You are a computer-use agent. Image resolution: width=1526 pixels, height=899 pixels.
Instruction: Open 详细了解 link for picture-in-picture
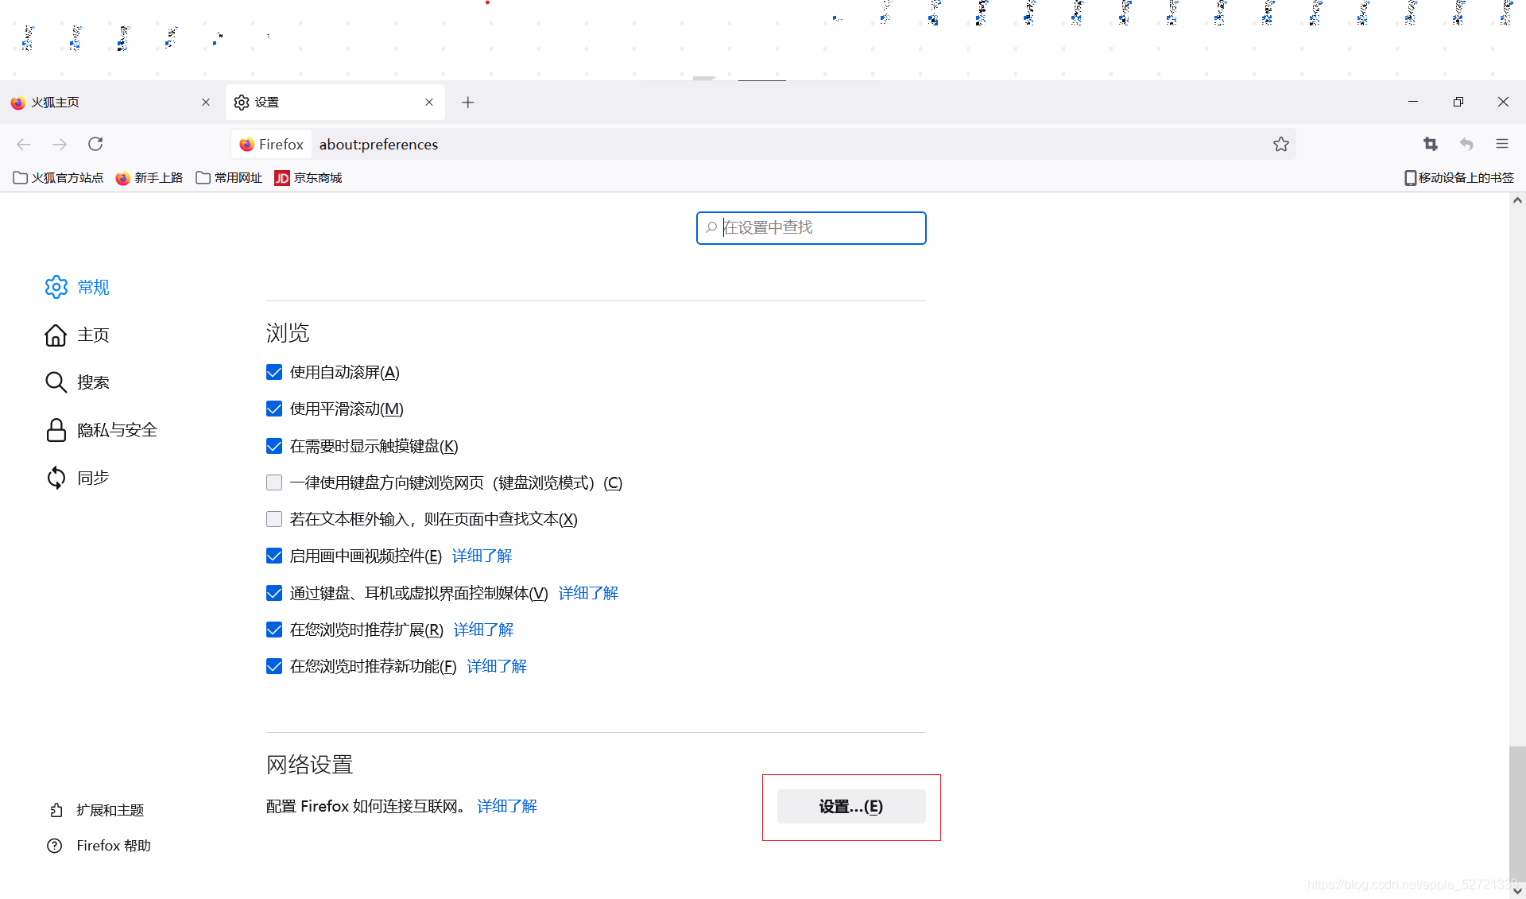(482, 556)
